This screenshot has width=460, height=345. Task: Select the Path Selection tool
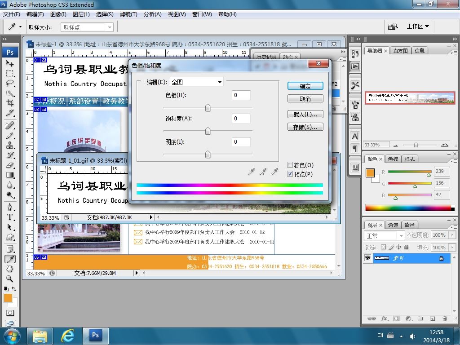(x=10, y=227)
